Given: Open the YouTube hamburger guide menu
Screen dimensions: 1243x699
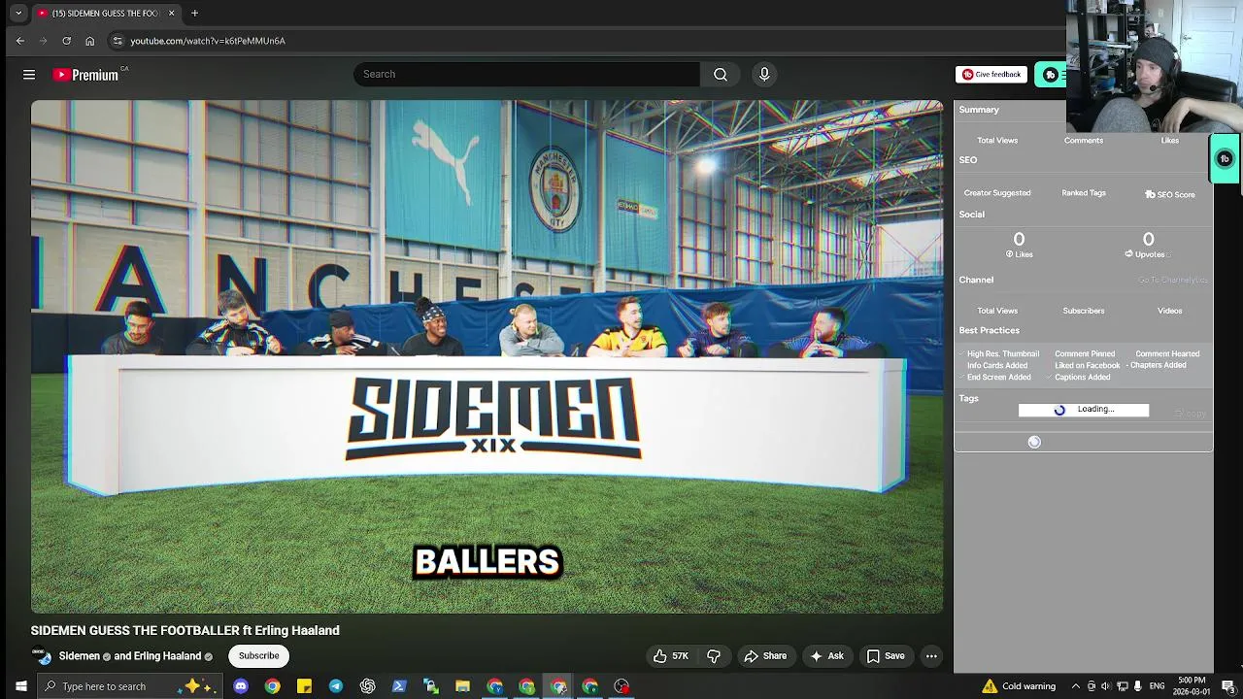Looking at the screenshot, I should [29, 75].
